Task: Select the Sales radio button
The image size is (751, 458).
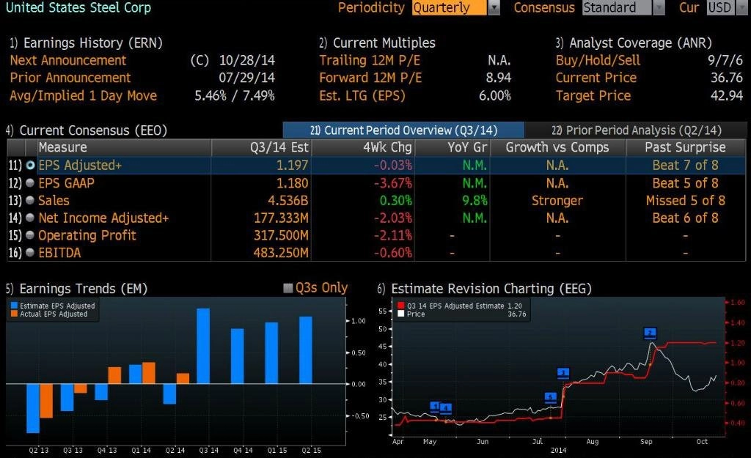Action: click(x=30, y=200)
